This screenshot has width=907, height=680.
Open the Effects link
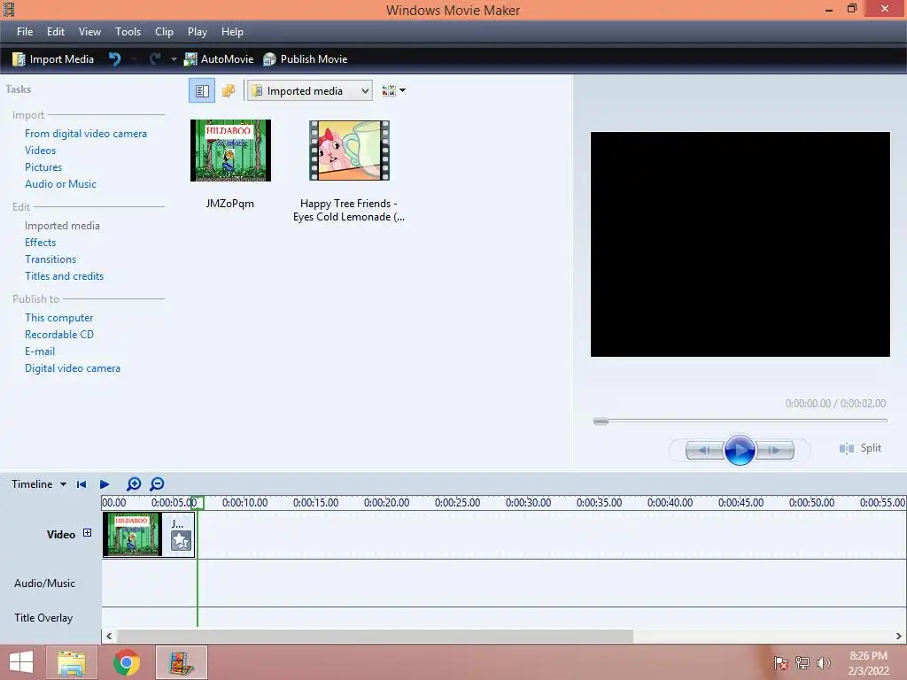(41, 243)
